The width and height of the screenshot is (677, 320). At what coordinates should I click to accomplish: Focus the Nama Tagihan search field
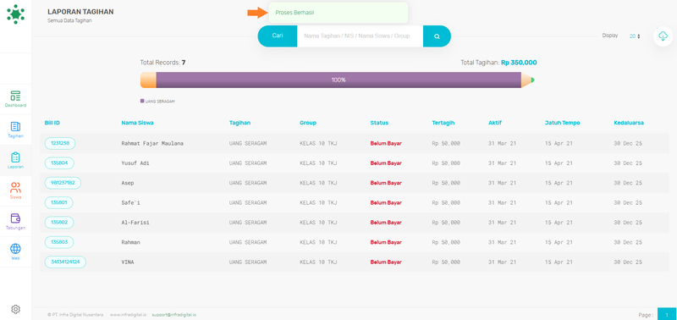coord(360,36)
